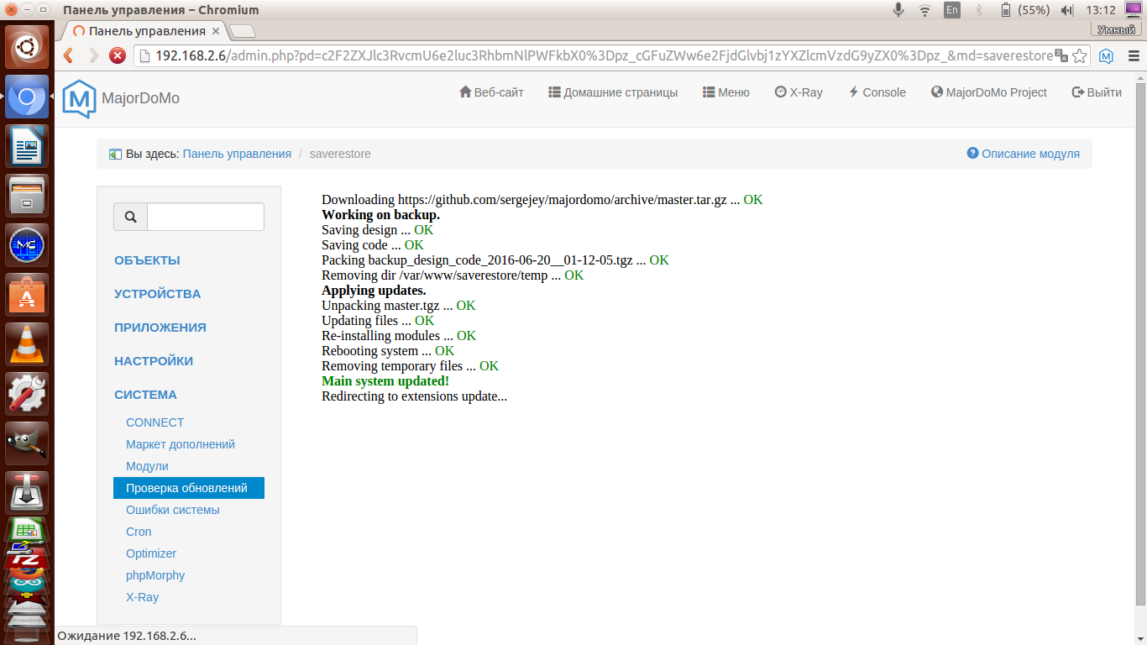Open Console in top navigation
Image resolution: width=1147 pixels, height=645 pixels.
point(877,92)
